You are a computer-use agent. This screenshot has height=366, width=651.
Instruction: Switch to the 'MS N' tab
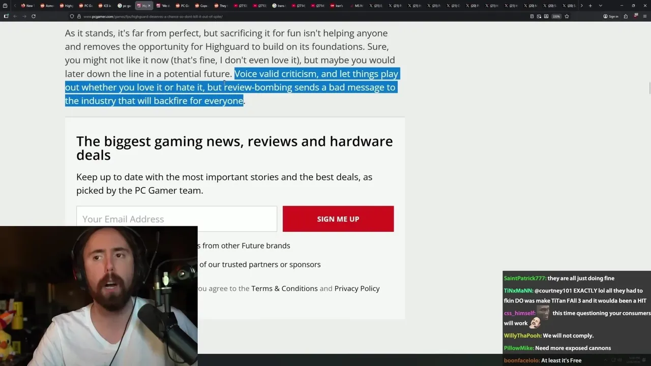pos(356,6)
